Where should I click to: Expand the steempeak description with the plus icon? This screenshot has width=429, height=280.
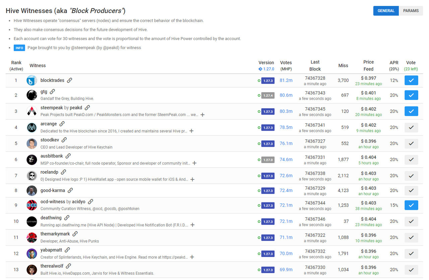click(202, 115)
